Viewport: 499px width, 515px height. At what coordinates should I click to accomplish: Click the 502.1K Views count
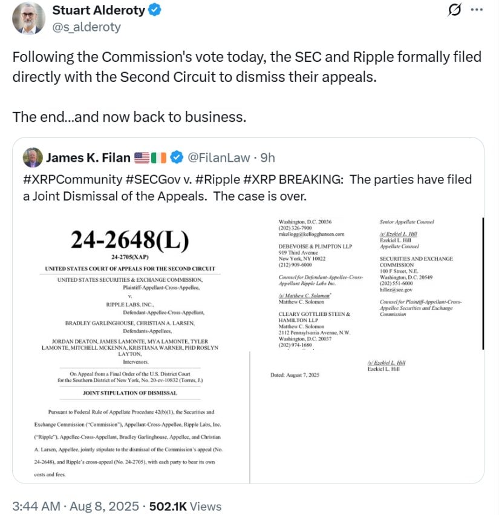click(x=185, y=506)
